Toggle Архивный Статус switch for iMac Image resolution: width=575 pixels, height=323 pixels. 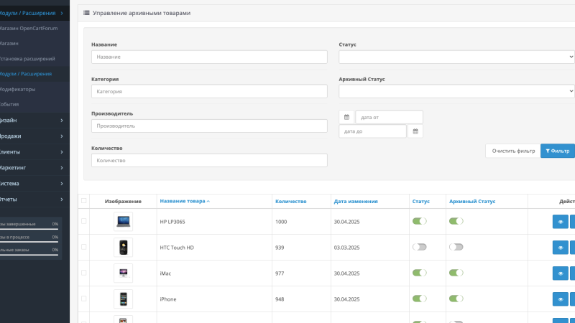tap(456, 273)
